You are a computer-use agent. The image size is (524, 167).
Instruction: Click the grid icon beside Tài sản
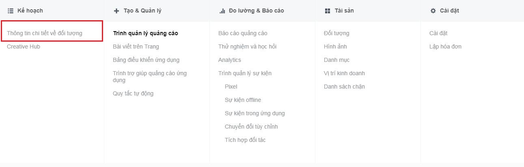(x=328, y=11)
